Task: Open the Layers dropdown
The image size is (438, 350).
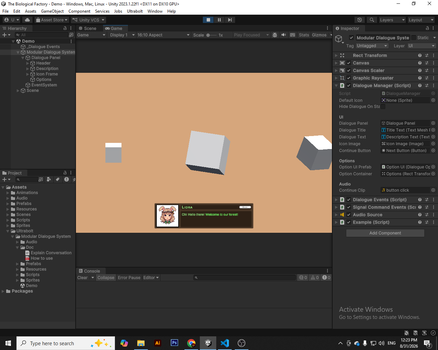Action: click(392, 20)
